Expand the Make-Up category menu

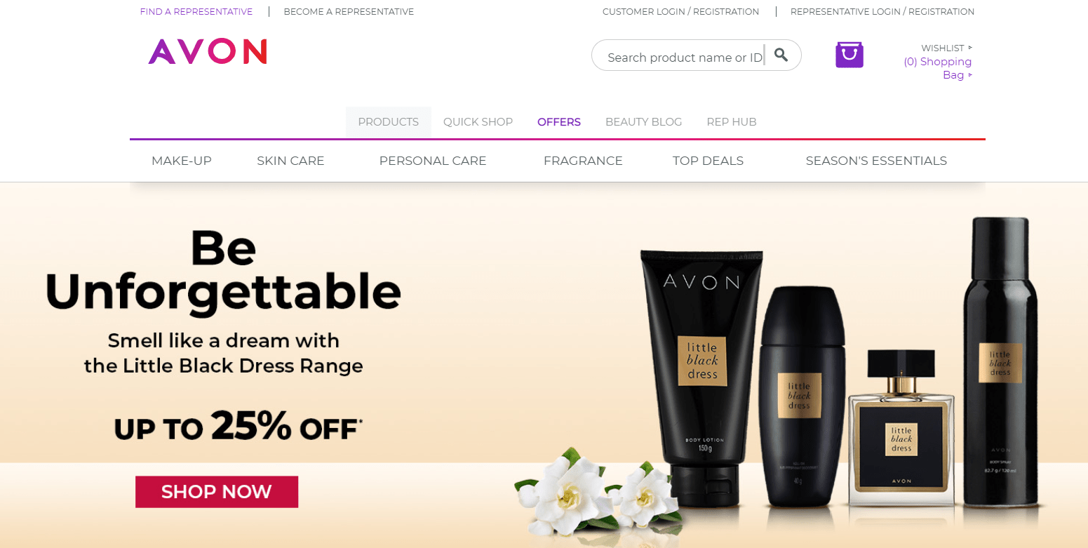[x=182, y=161]
